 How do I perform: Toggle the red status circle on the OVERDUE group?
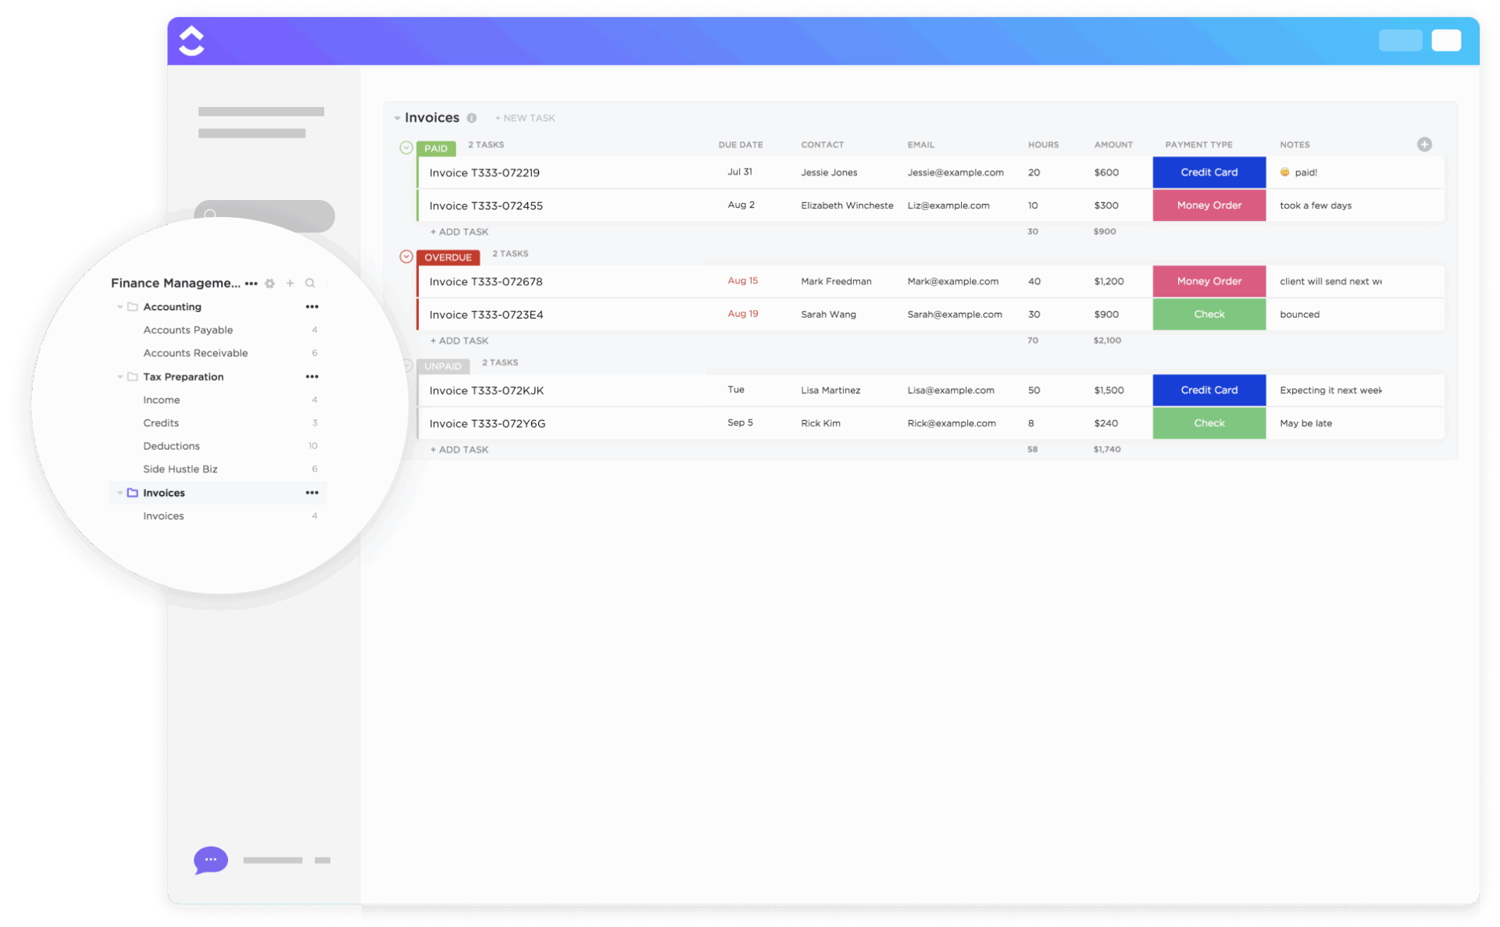pos(405,255)
